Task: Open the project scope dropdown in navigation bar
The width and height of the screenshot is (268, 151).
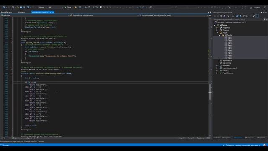Action: click(x=35, y=16)
